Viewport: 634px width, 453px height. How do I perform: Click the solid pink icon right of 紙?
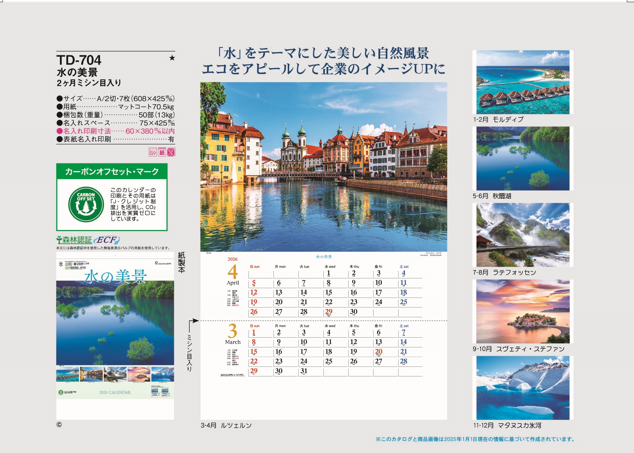pyautogui.click(x=171, y=152)
